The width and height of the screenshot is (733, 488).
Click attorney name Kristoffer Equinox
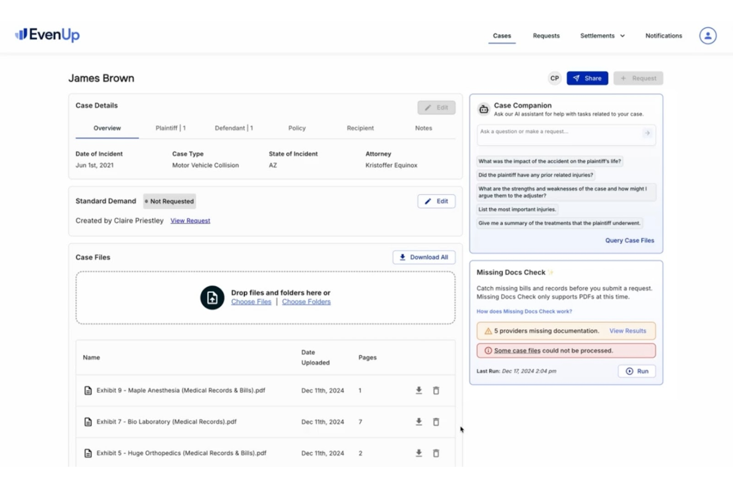coord(391,165)
